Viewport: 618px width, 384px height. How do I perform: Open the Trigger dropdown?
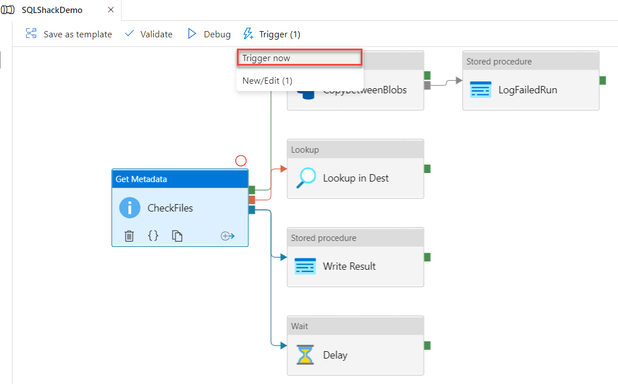click(x=271, y=34)
